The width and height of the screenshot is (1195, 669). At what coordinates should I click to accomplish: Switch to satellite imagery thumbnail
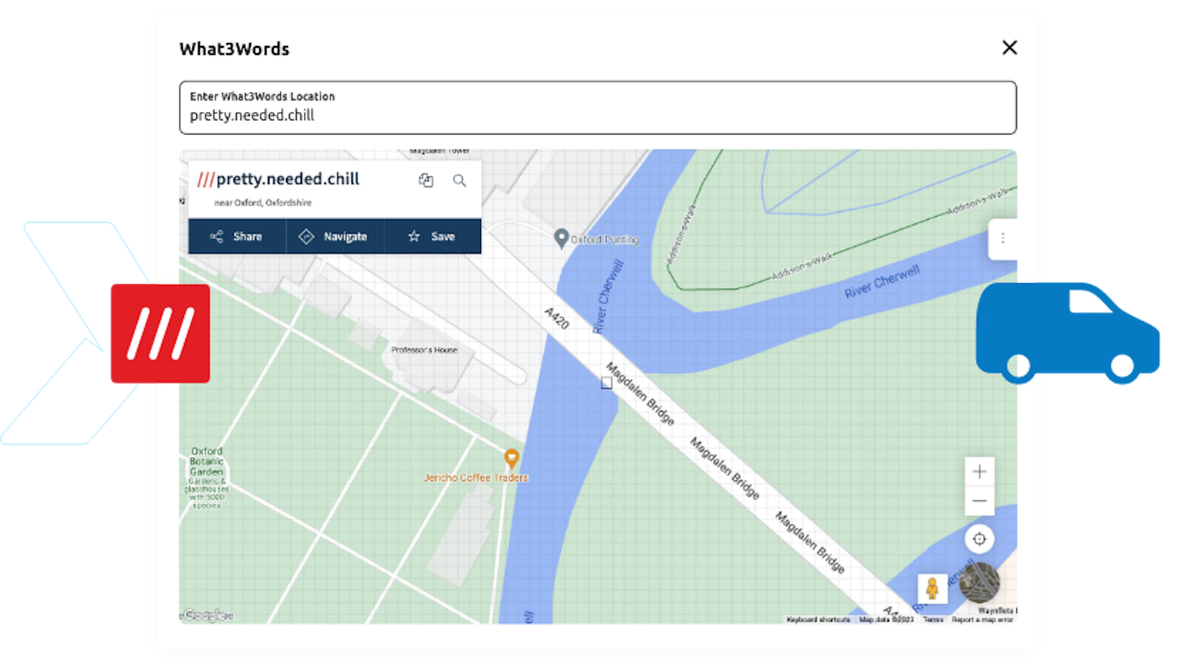979,583
